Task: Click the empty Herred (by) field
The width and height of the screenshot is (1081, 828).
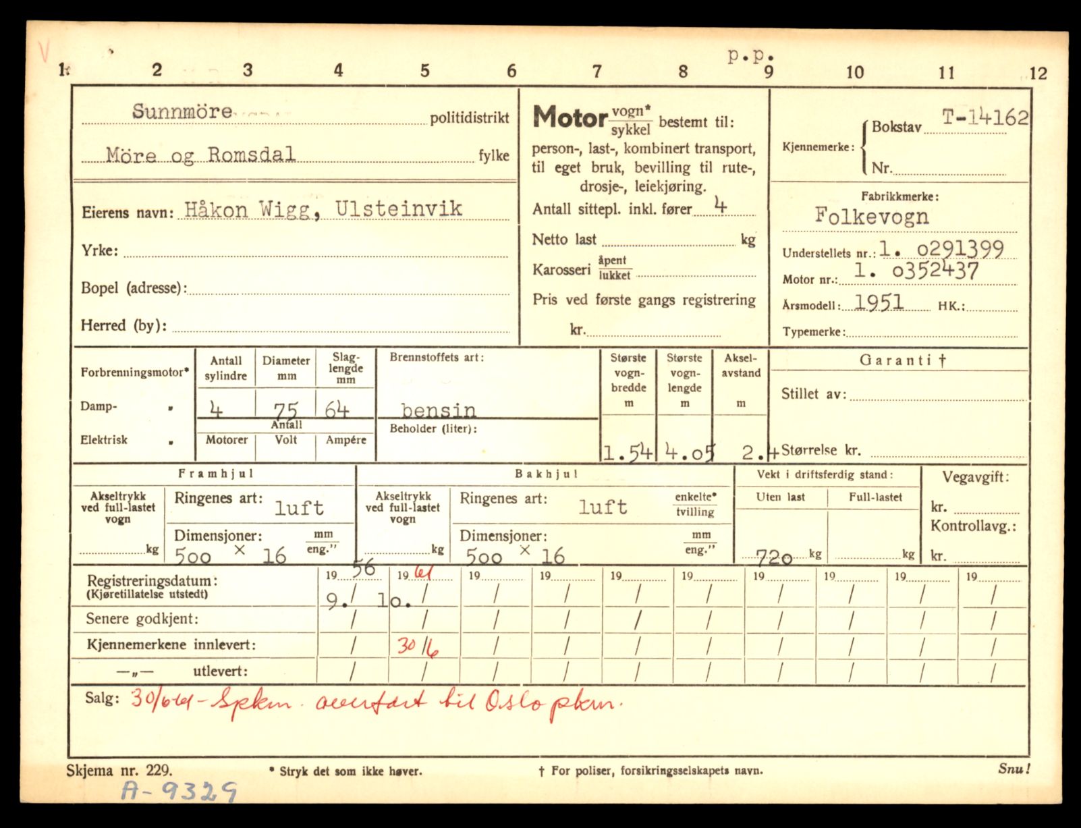Action: pyautogui.click(x=341, y=325)
